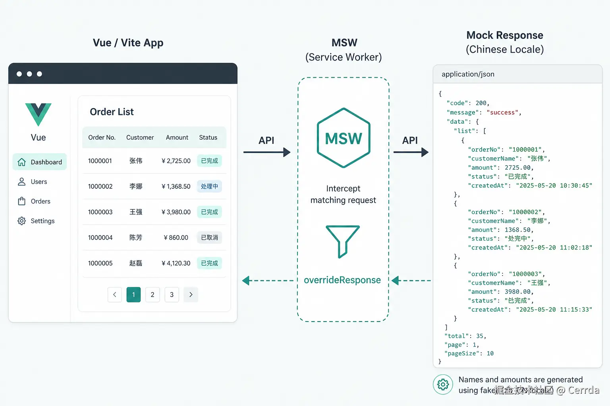Select order number 1000001 in the table
610x406 pixels.
pyautogui.click(x=100, y=161)
